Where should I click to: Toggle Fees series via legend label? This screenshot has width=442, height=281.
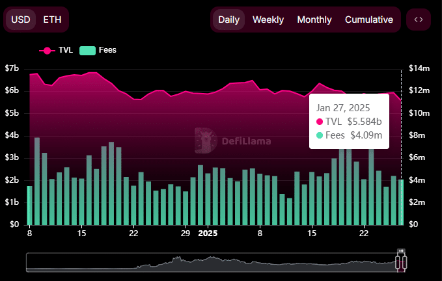(107, 50)
